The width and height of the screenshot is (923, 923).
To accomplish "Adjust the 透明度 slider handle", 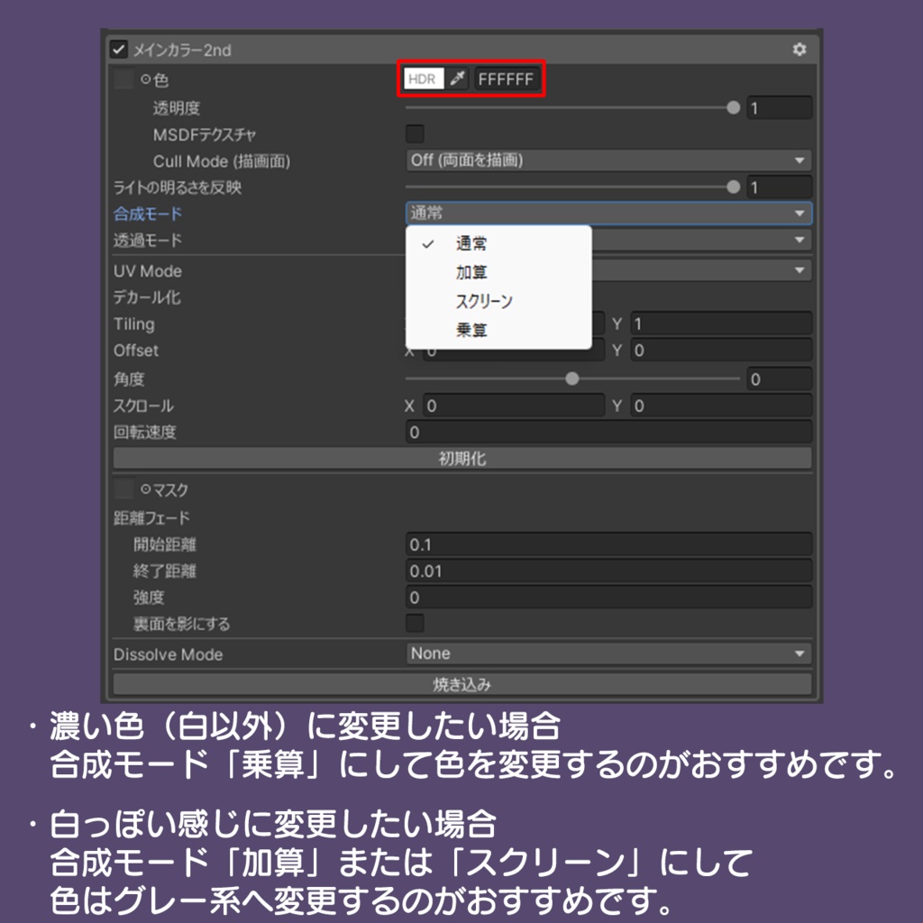I will tap(733, 106).
